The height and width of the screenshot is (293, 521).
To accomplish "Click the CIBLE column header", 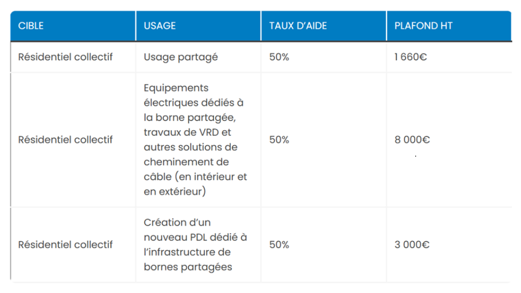I will click(31, 26).
